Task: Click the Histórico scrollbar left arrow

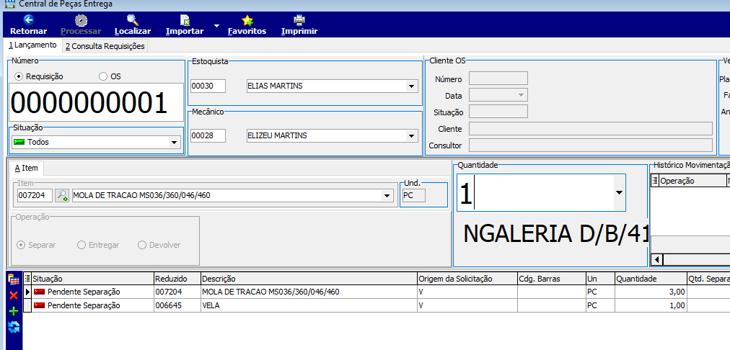Action: pos(657,259)
